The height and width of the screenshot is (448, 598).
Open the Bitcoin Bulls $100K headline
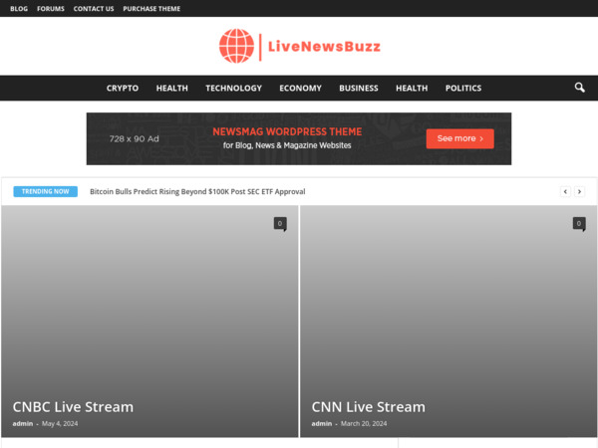(x=197, y=191)
